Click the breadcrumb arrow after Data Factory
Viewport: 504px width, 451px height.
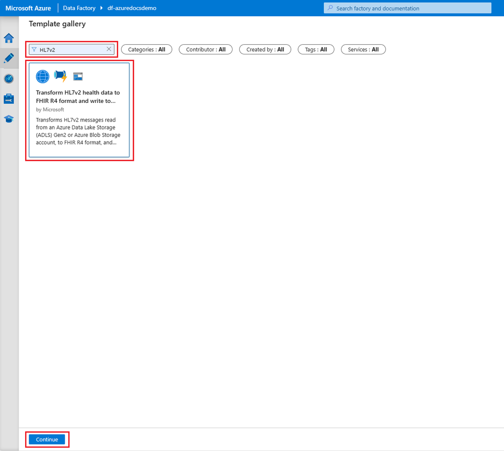[x=101, y=8]
